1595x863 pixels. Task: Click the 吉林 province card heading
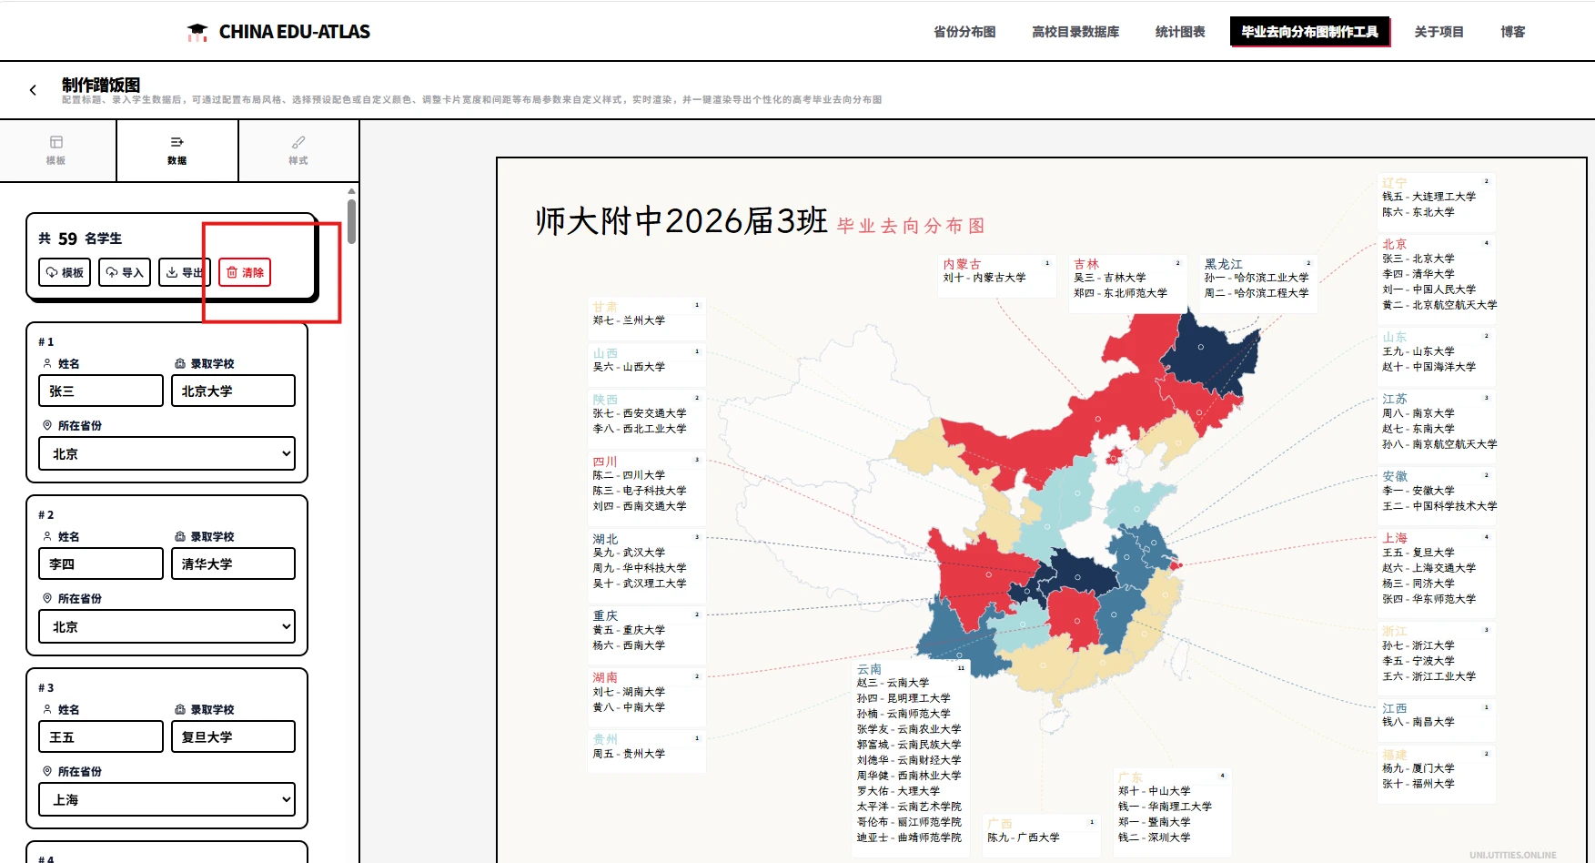(x=1086, y=264)
